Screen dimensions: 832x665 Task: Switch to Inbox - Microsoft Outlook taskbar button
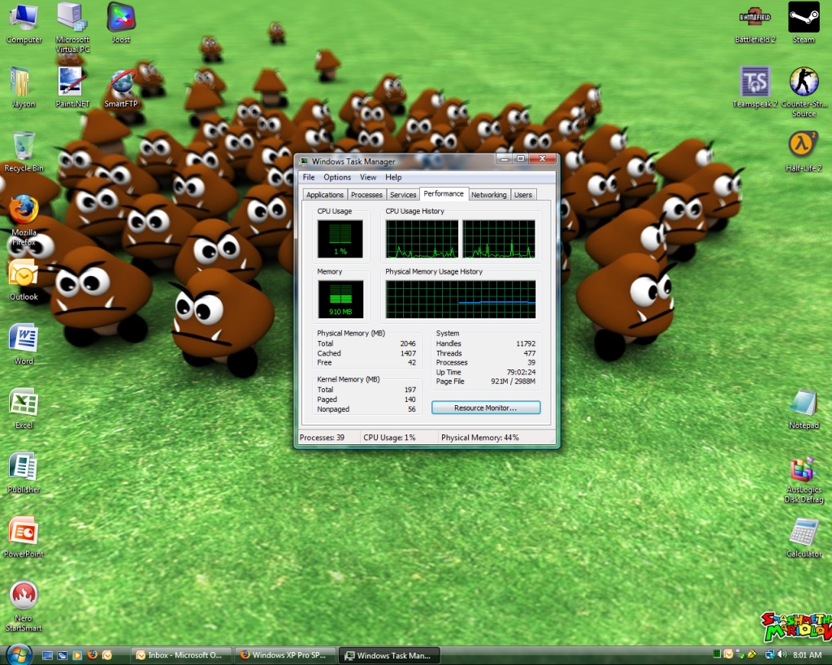182,655
